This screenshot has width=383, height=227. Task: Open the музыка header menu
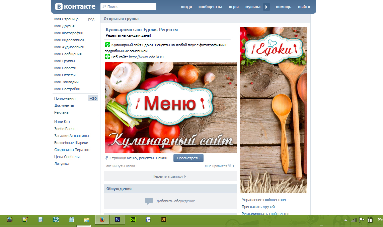[x=253, y=7]
